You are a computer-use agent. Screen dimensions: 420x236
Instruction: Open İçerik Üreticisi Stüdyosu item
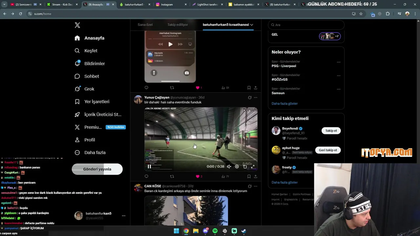pos(98,114)
